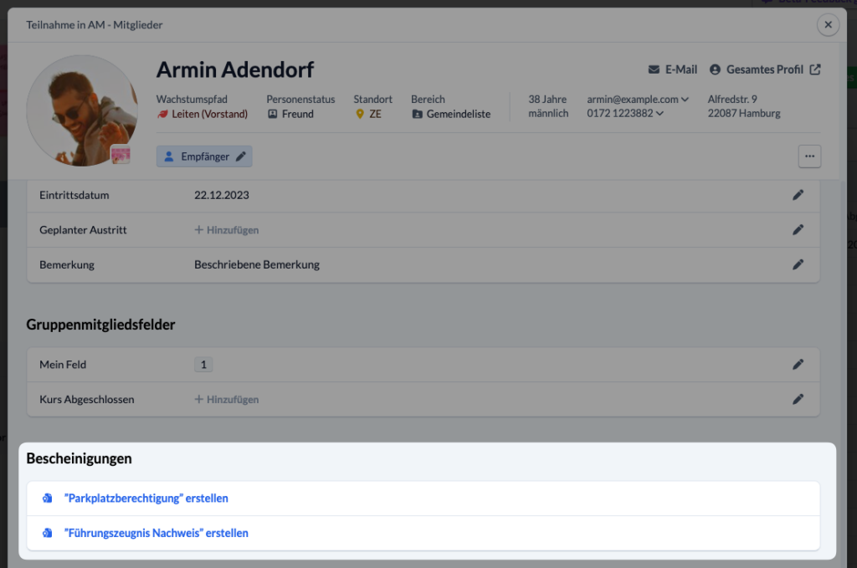Close the Teilnahme in AM dialog

[828, 24]
